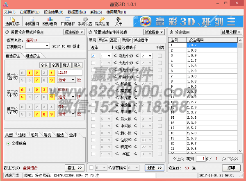Select the 全排组合 radio button
246x181 pixels.
coord(8,143)
